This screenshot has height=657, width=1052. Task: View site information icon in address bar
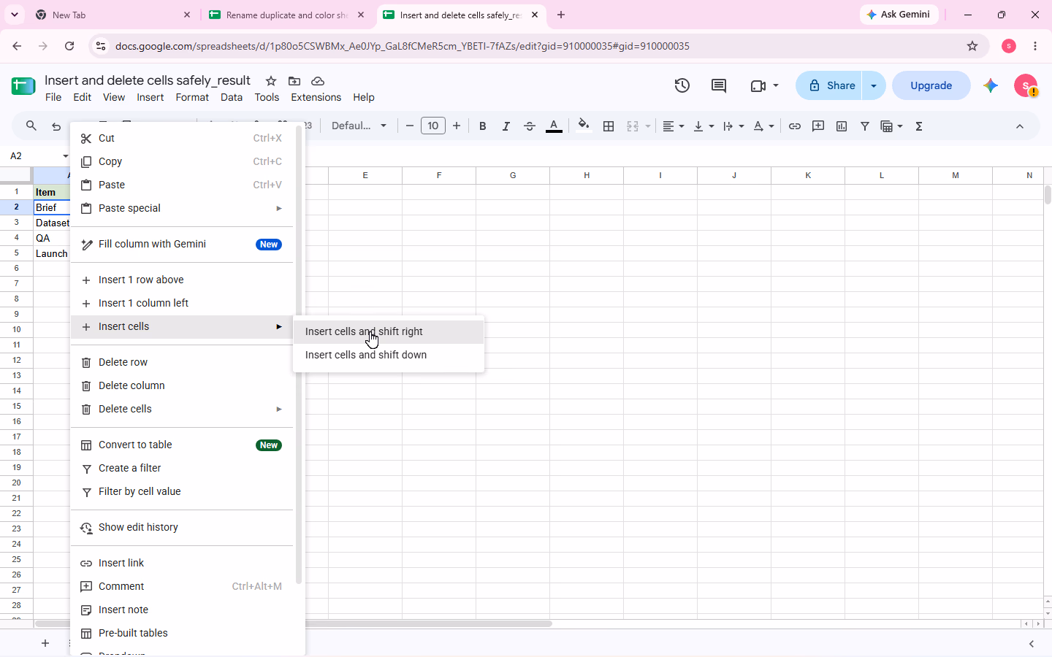point(101,46)
